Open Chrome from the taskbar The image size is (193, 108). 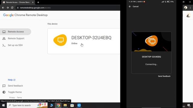[58, 105]
